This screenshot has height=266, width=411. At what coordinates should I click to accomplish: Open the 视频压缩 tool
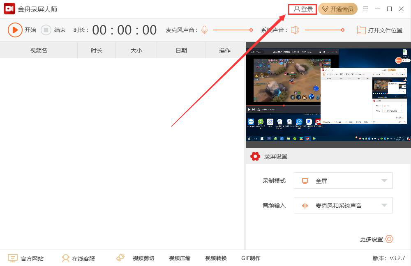click(180, 258)
